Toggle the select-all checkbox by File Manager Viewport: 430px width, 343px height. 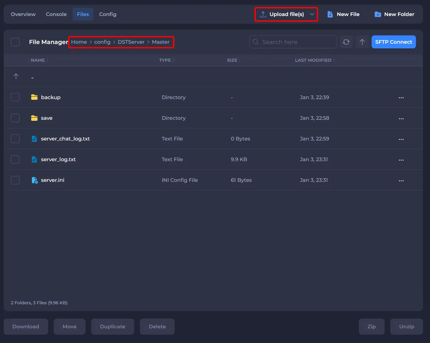point(15,42)
